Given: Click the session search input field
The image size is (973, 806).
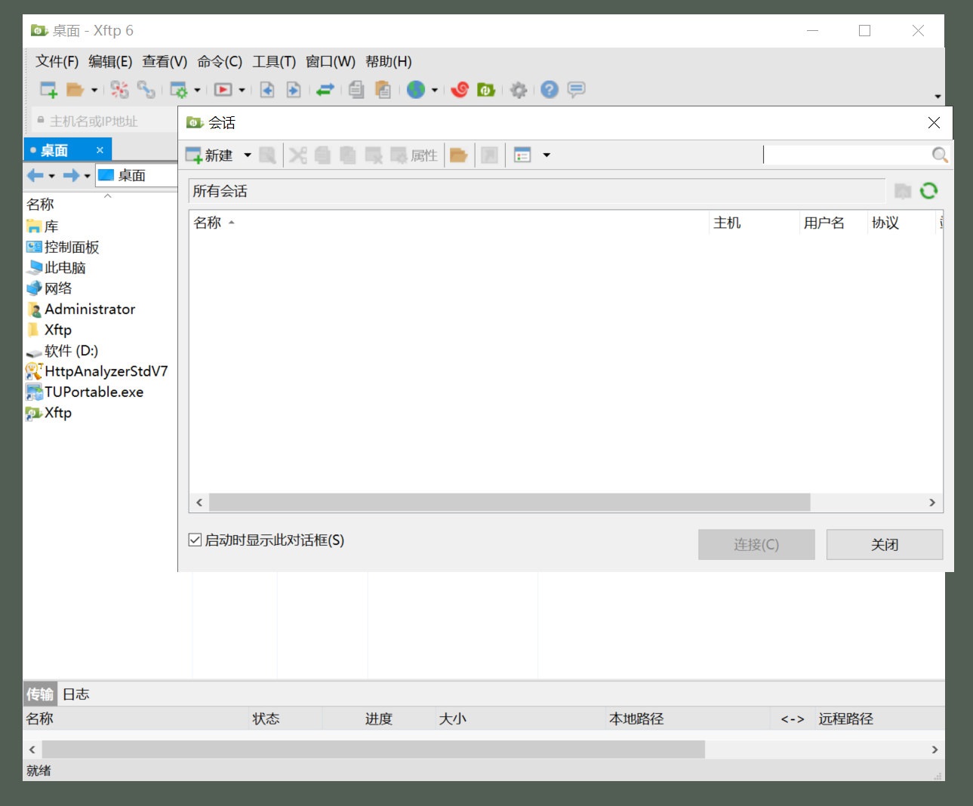Looking at the screenshot, I should tap(846, 155).
